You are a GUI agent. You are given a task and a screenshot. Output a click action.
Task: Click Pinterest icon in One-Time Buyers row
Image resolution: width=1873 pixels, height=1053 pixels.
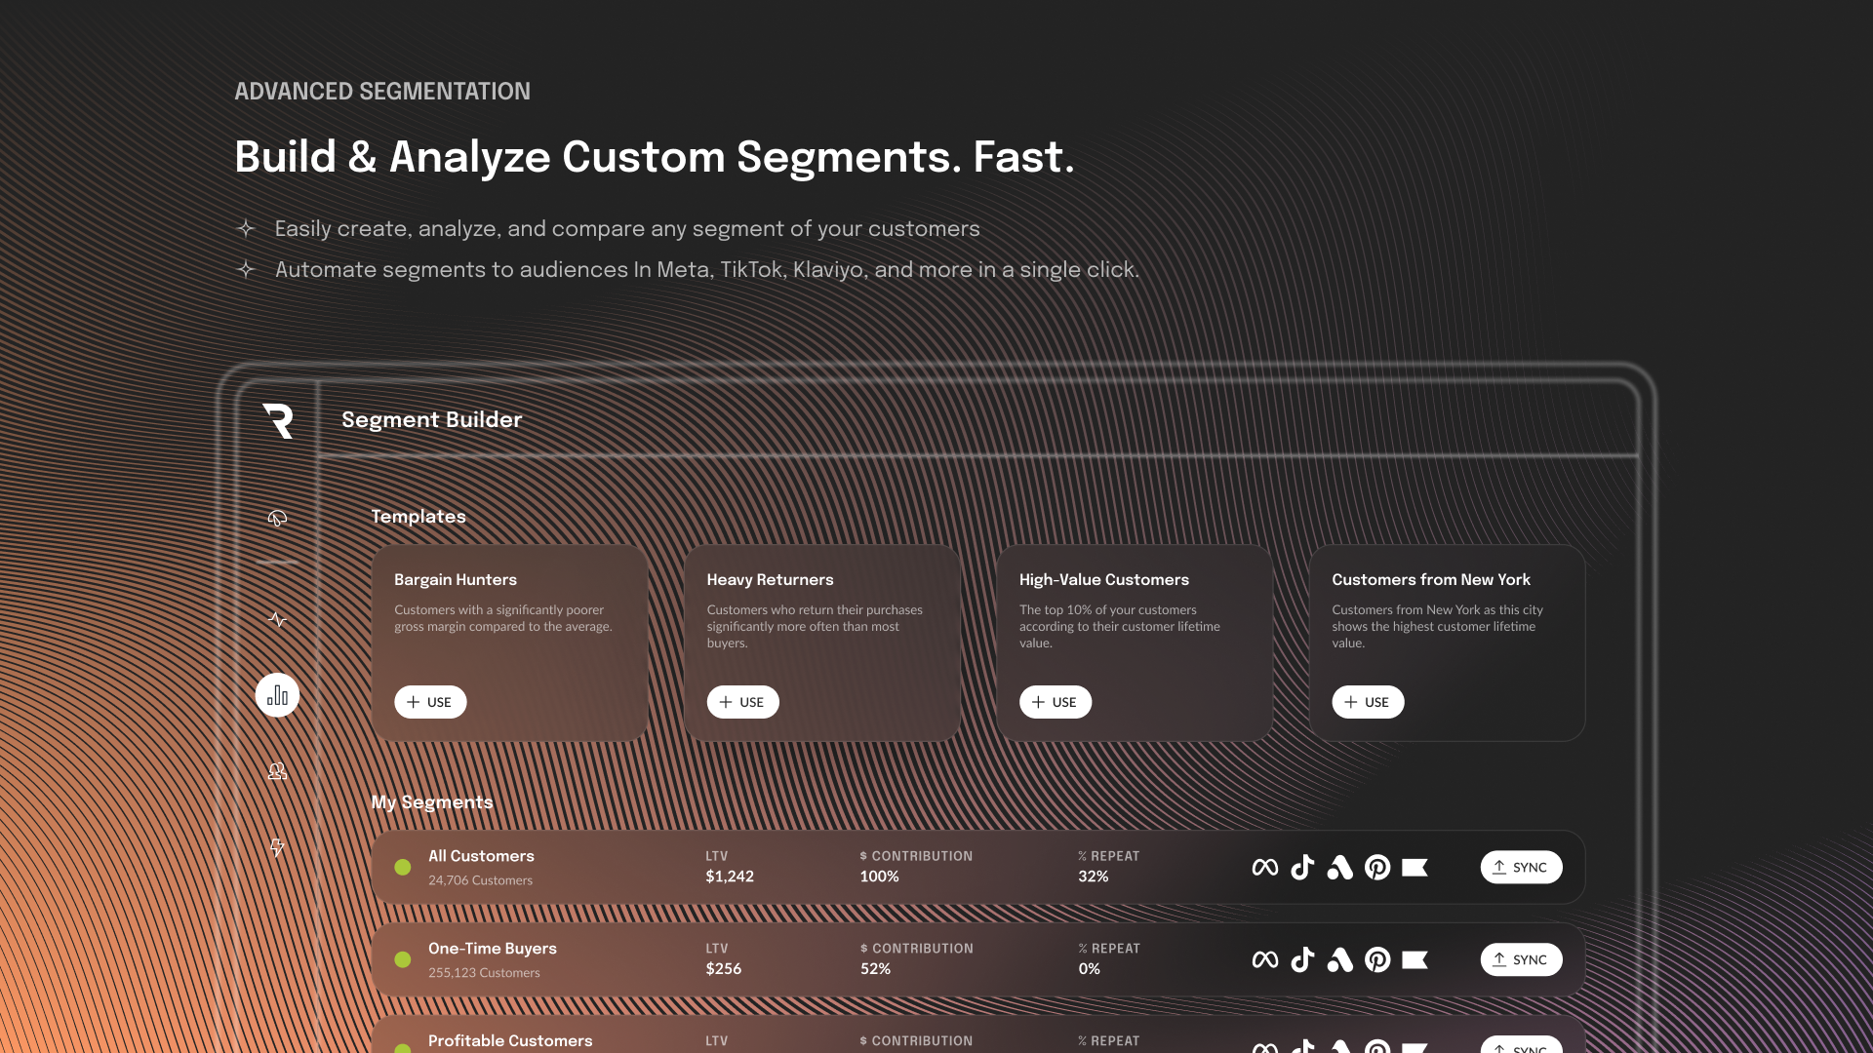[1377, 959]
